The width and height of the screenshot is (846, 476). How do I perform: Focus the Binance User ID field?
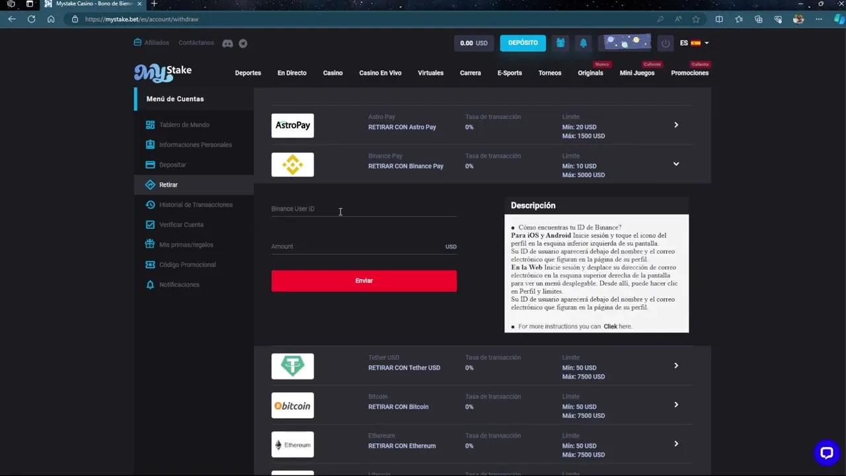coord(364,209)
